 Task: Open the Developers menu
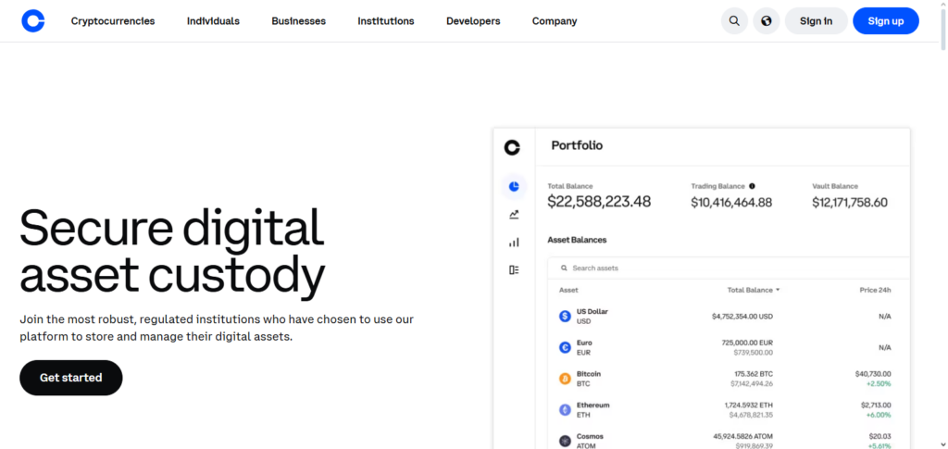[473, 21]
